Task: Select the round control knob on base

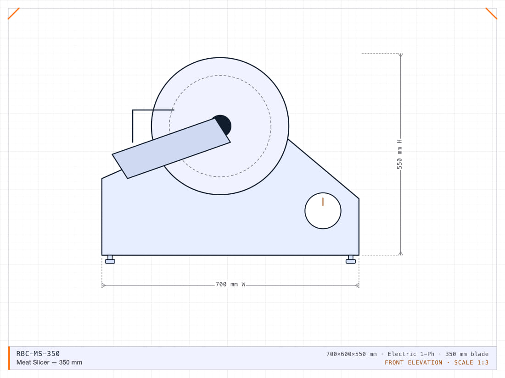Action: pyautogui.click(x=323, y=211)
